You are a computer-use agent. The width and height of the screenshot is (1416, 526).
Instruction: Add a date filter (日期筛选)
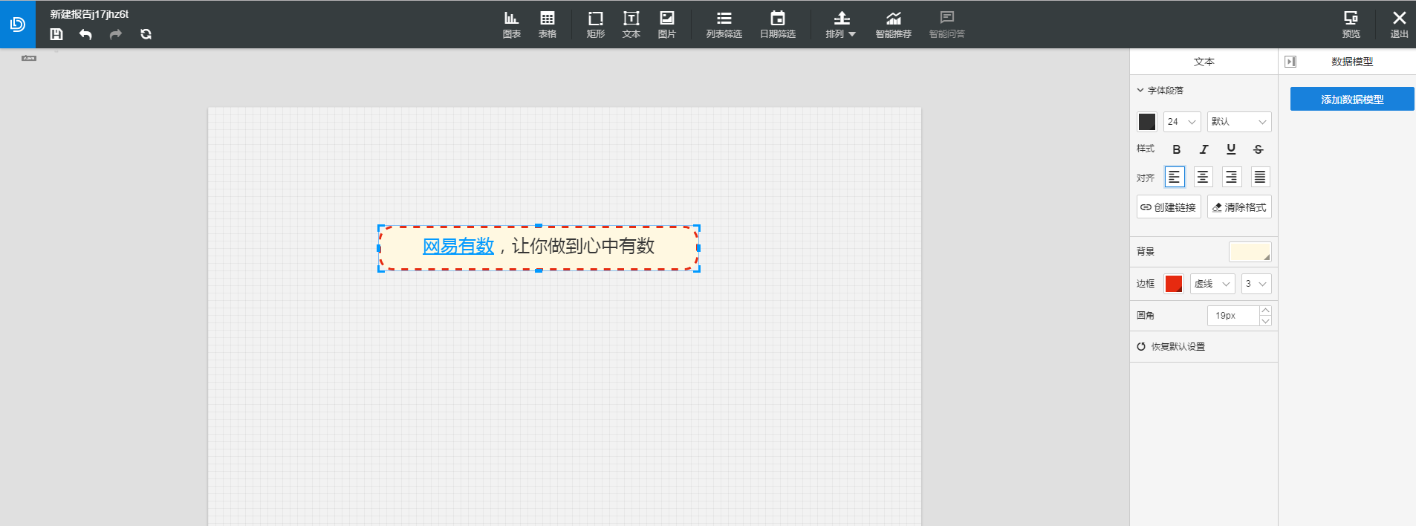[x=778, y=25]
